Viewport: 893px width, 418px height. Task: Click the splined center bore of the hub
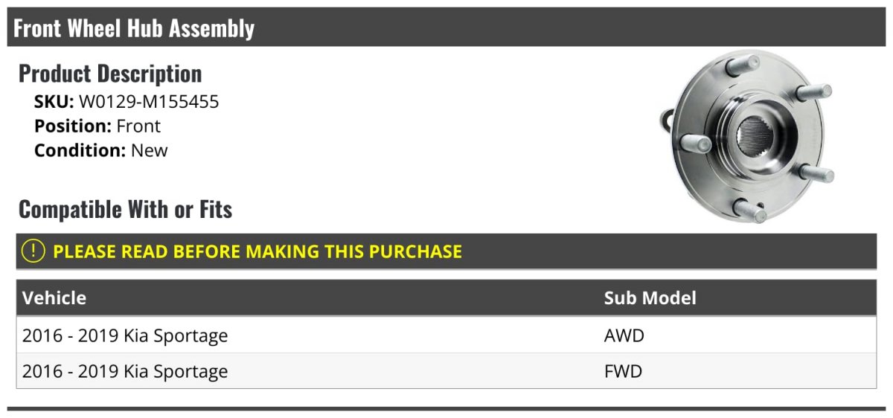click(756, 138)
